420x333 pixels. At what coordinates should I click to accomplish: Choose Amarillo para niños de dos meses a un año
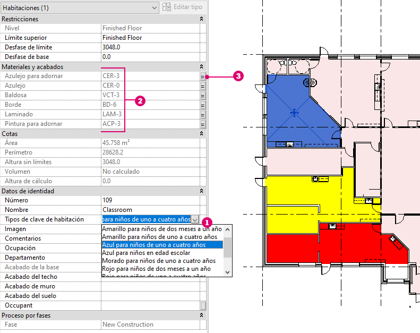tap(162, 229)
